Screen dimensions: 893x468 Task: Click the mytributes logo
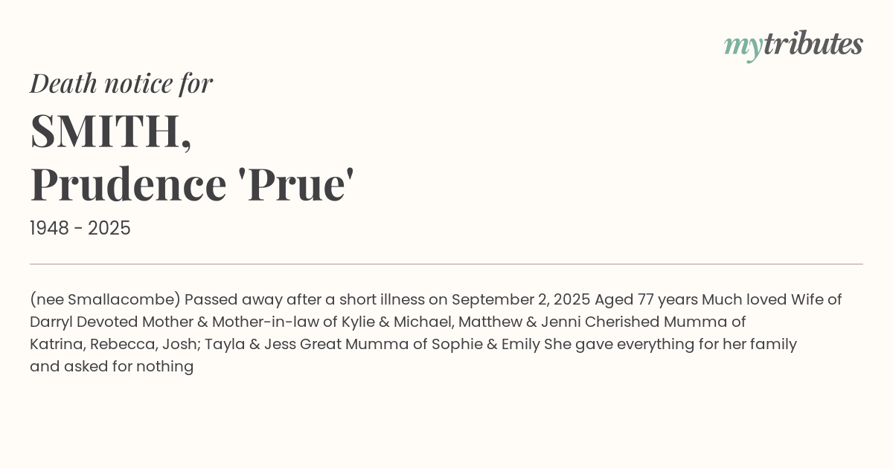(x=793, y=45)
